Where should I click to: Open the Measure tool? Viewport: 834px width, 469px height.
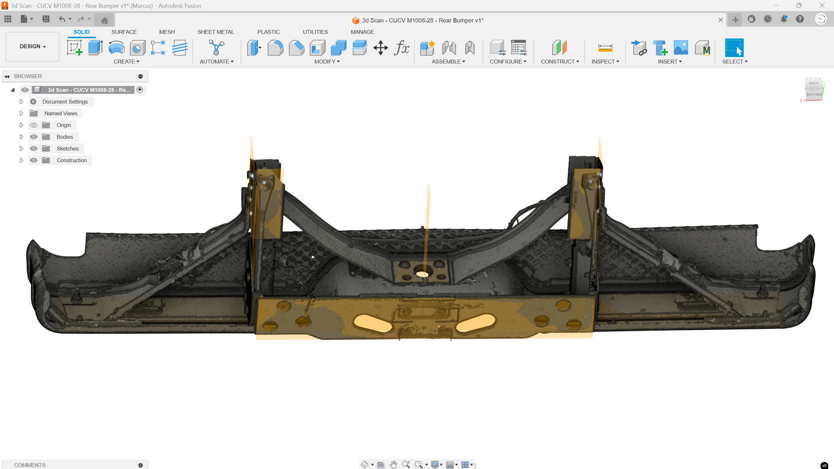click(x=605, y=48)
